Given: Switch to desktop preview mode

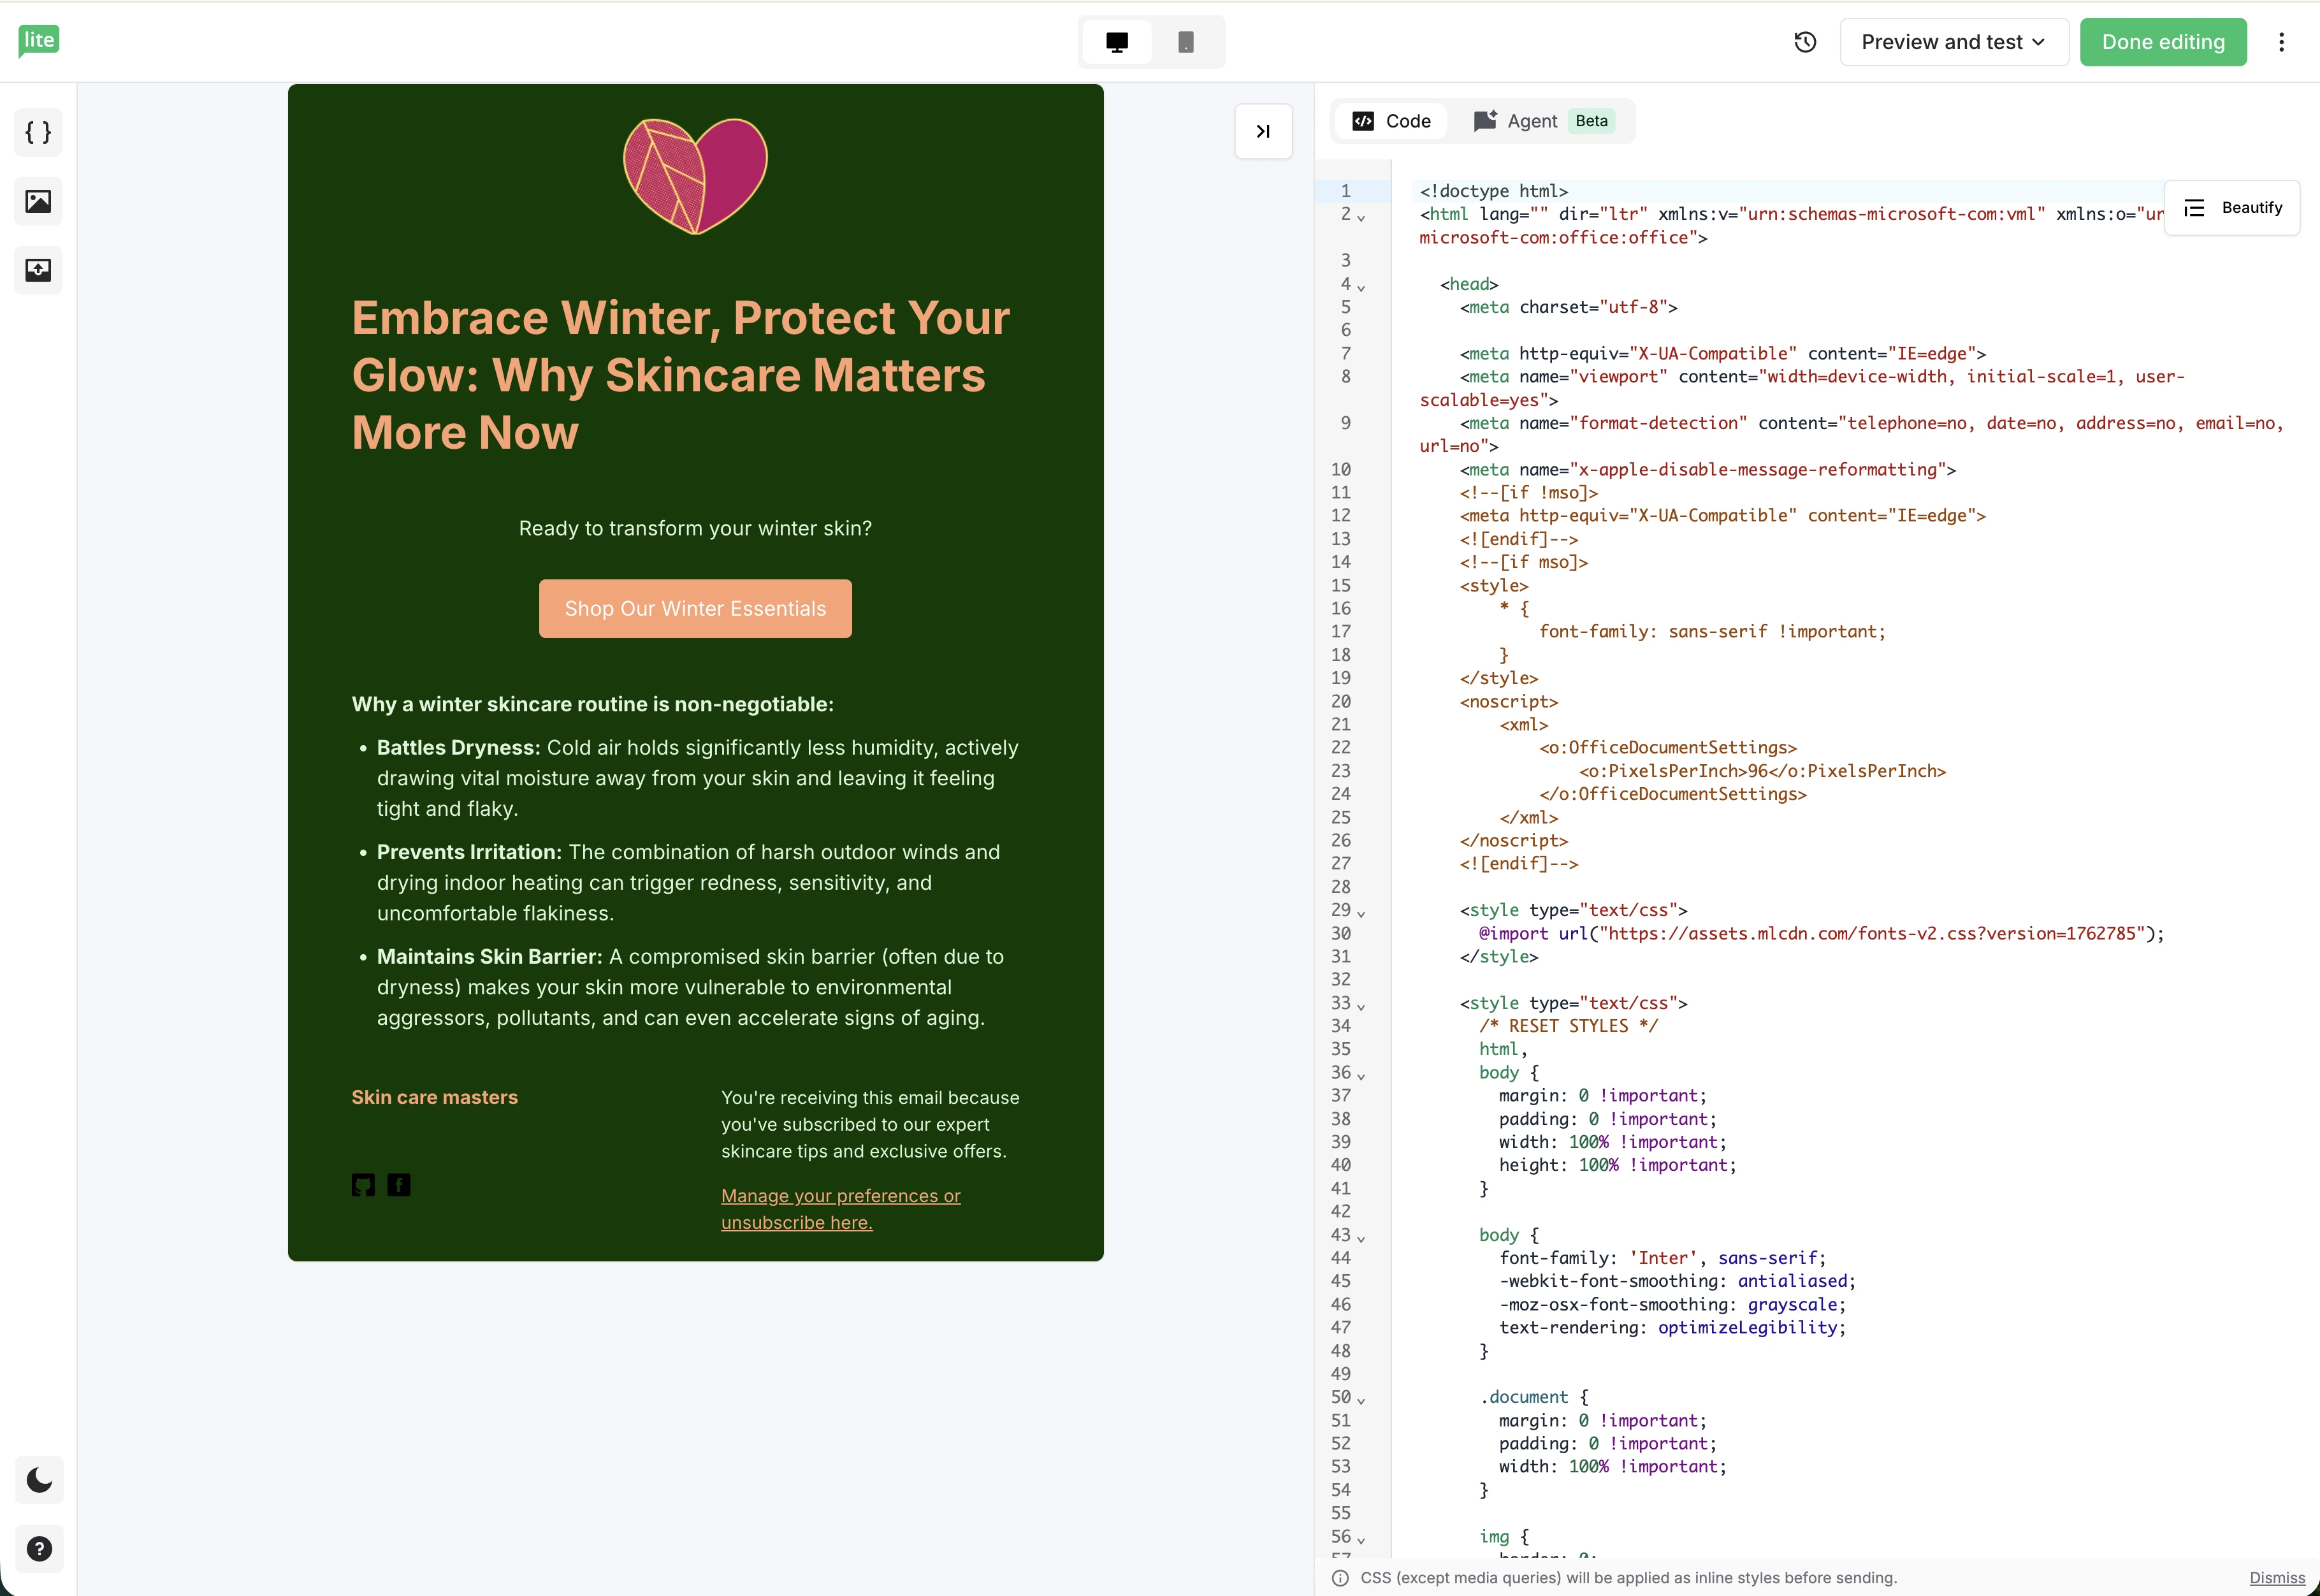Looking at the screenshot, I should click(x=1117, y=42).
